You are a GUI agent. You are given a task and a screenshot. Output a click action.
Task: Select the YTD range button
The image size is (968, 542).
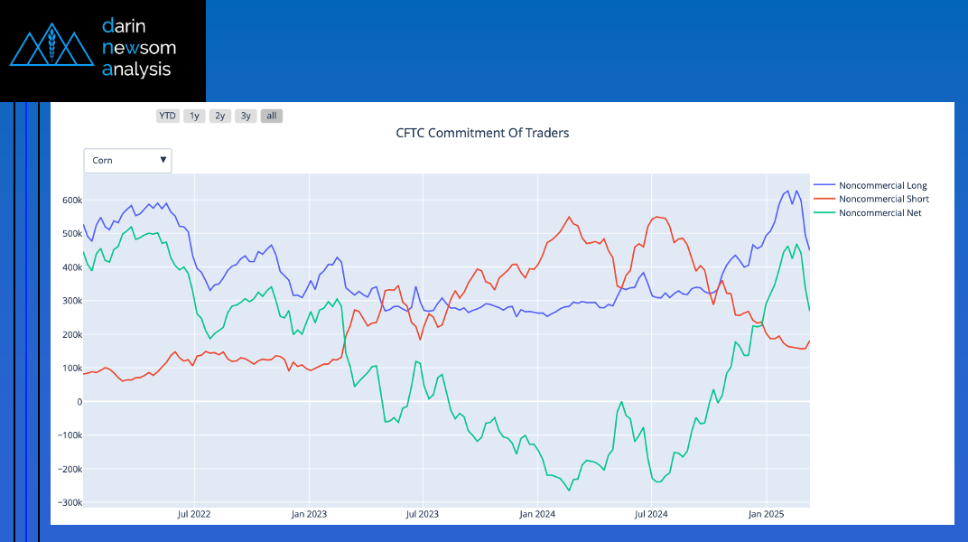coord(167,116)
